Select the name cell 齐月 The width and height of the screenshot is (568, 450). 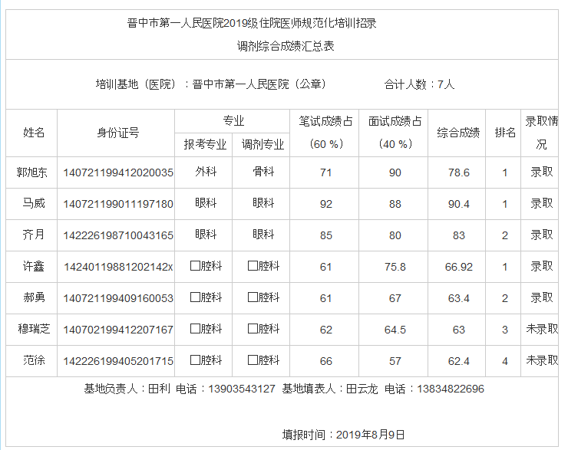[34, 235]
